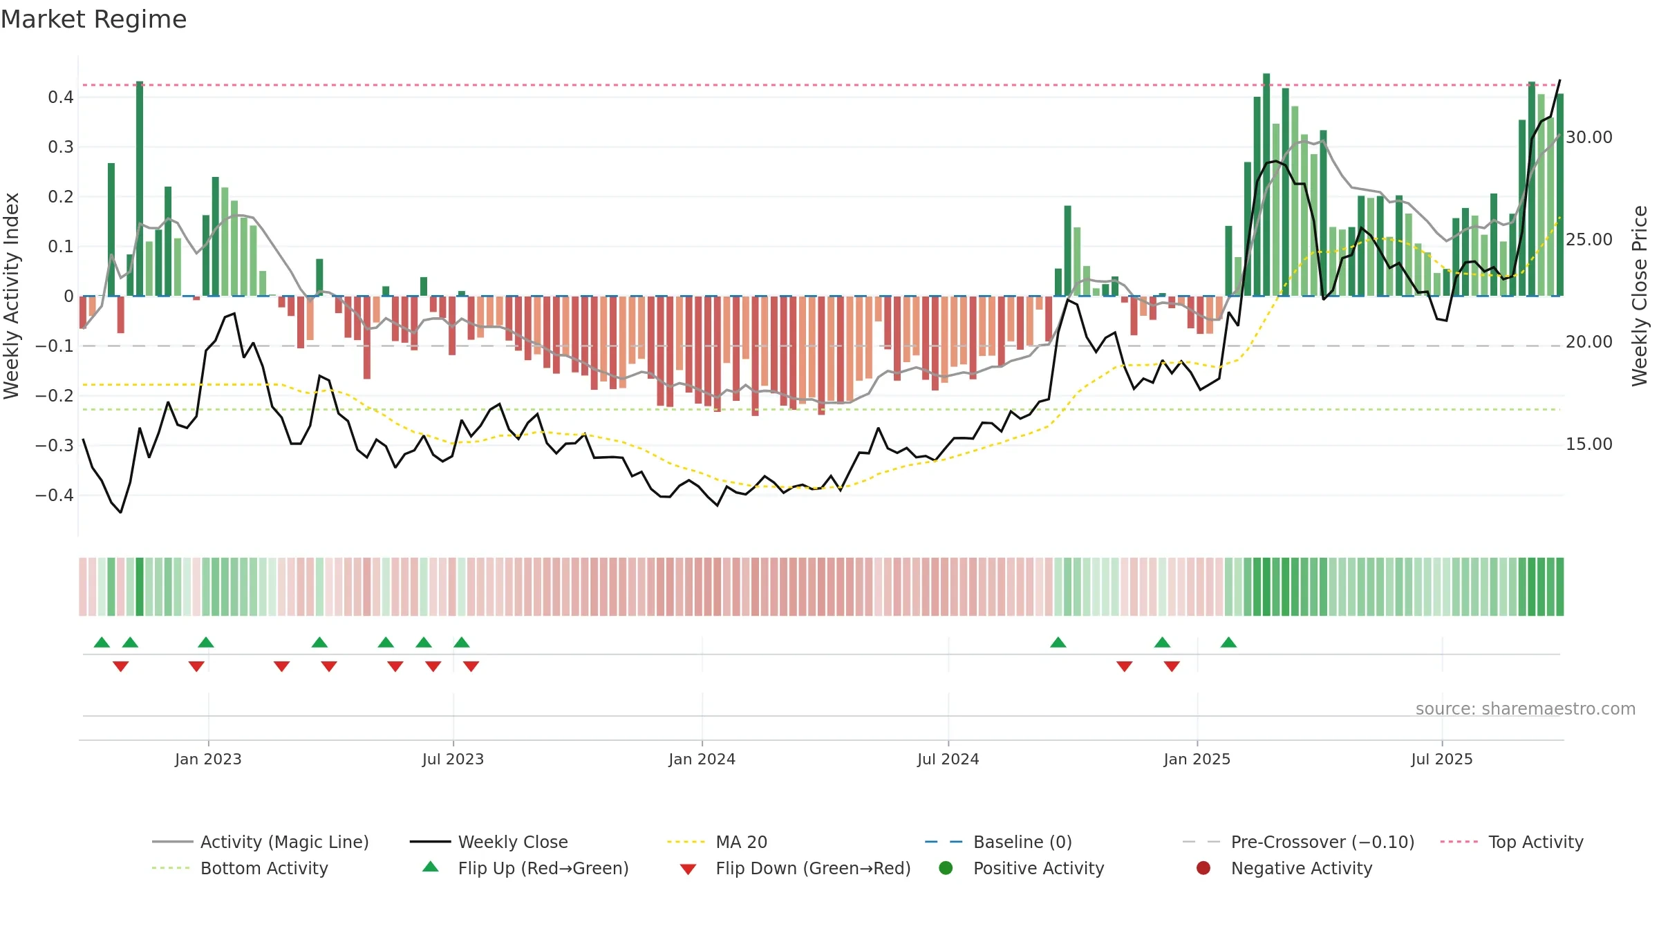
Task: Click the Baseline (0) legend entry
Action: pos(998,842)
